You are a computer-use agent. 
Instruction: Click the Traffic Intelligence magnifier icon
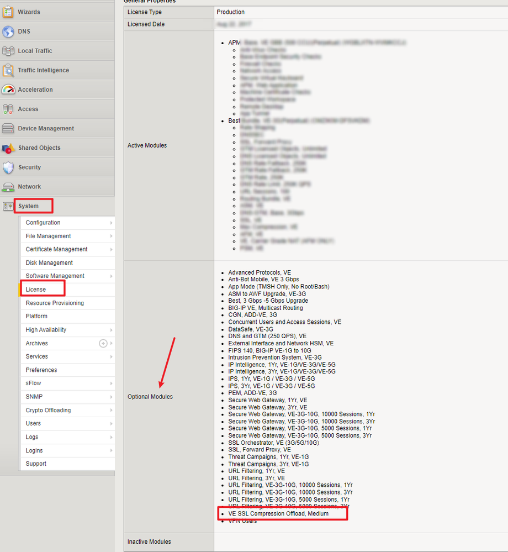[x=8, y=70]
